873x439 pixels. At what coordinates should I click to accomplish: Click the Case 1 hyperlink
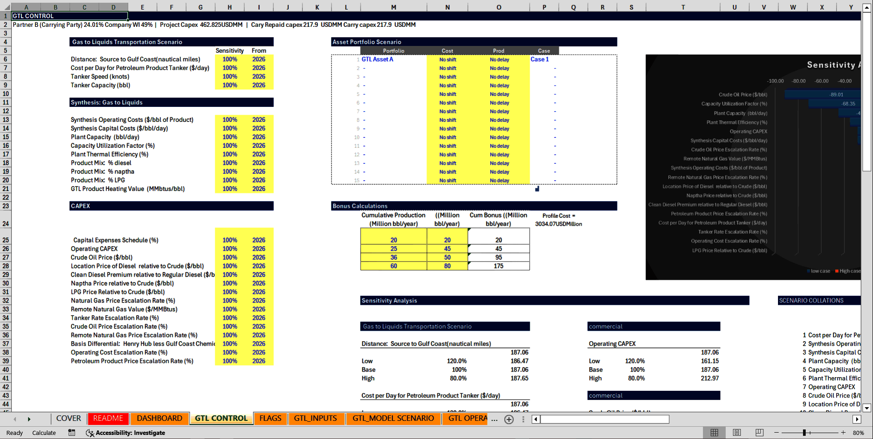(539, 59)
